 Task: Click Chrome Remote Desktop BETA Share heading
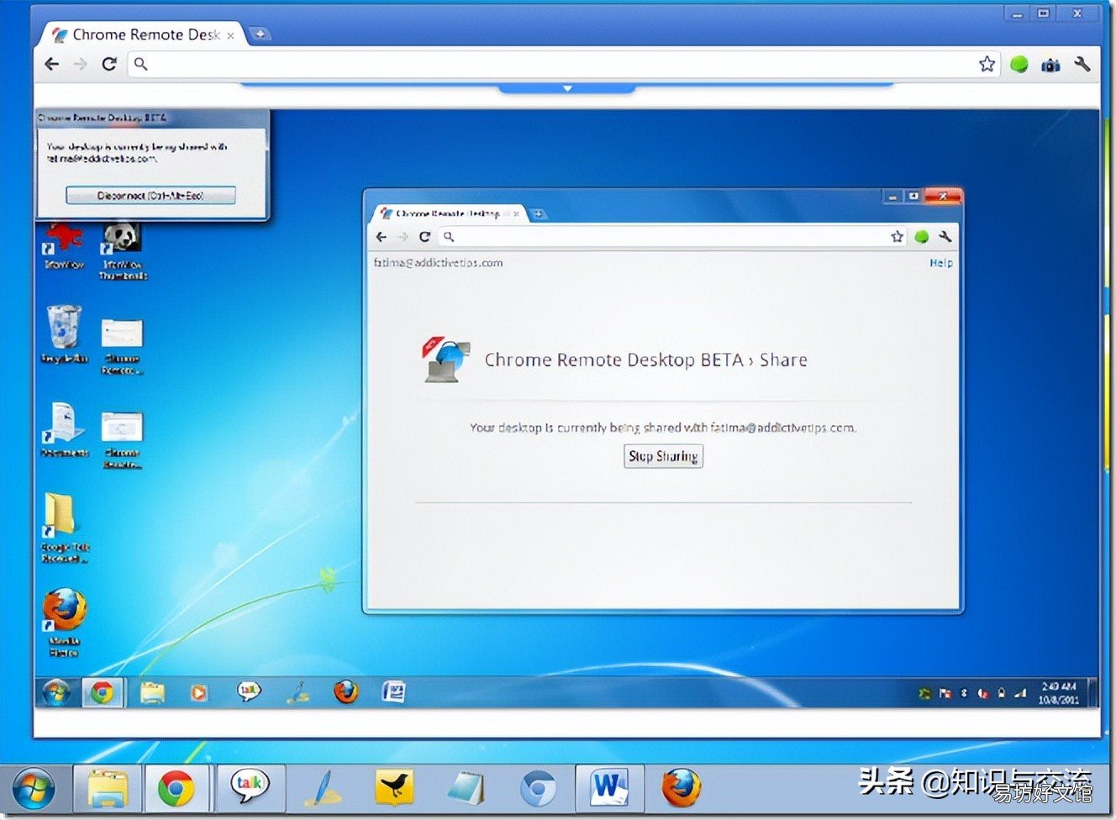645,360
